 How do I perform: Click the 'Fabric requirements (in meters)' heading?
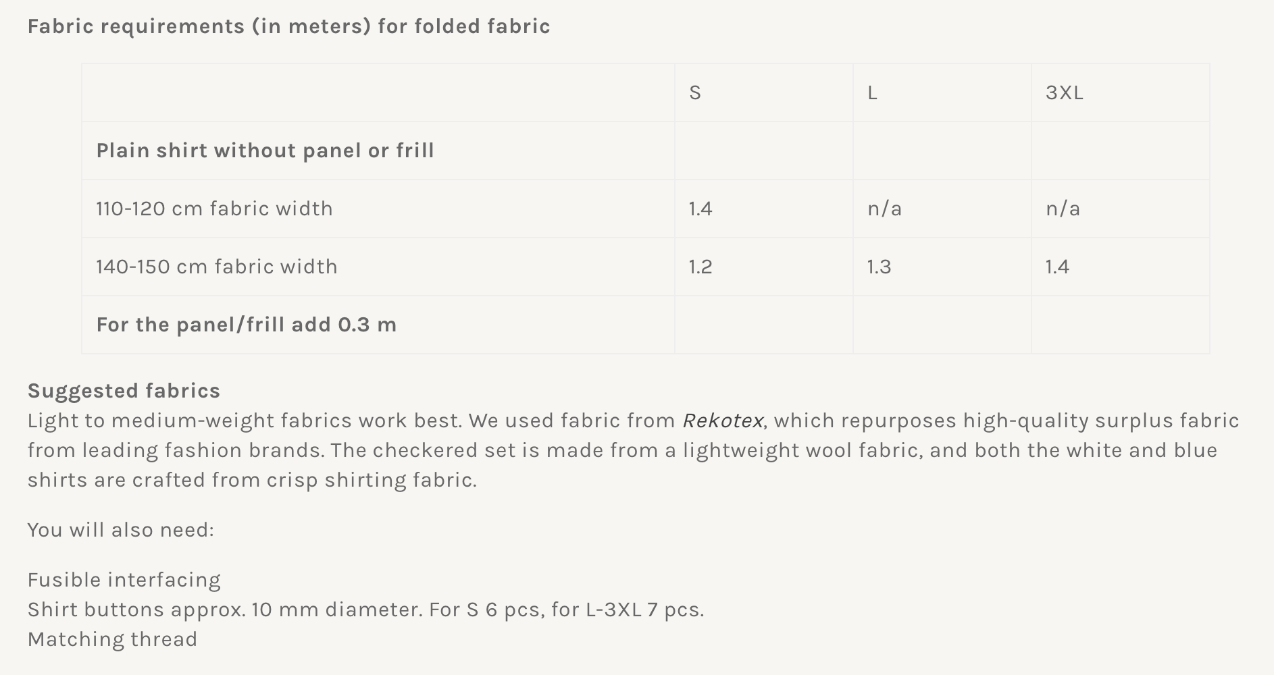(x=288, y=26)
